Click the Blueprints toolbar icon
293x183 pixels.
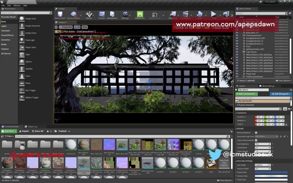point(173,14)
